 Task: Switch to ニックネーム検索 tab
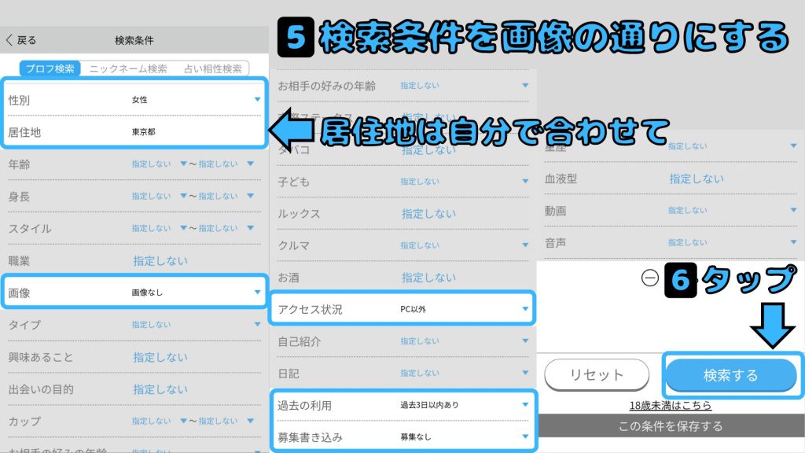coord(128,69)
